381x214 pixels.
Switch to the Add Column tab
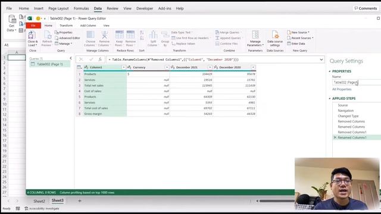pos(88,26)
